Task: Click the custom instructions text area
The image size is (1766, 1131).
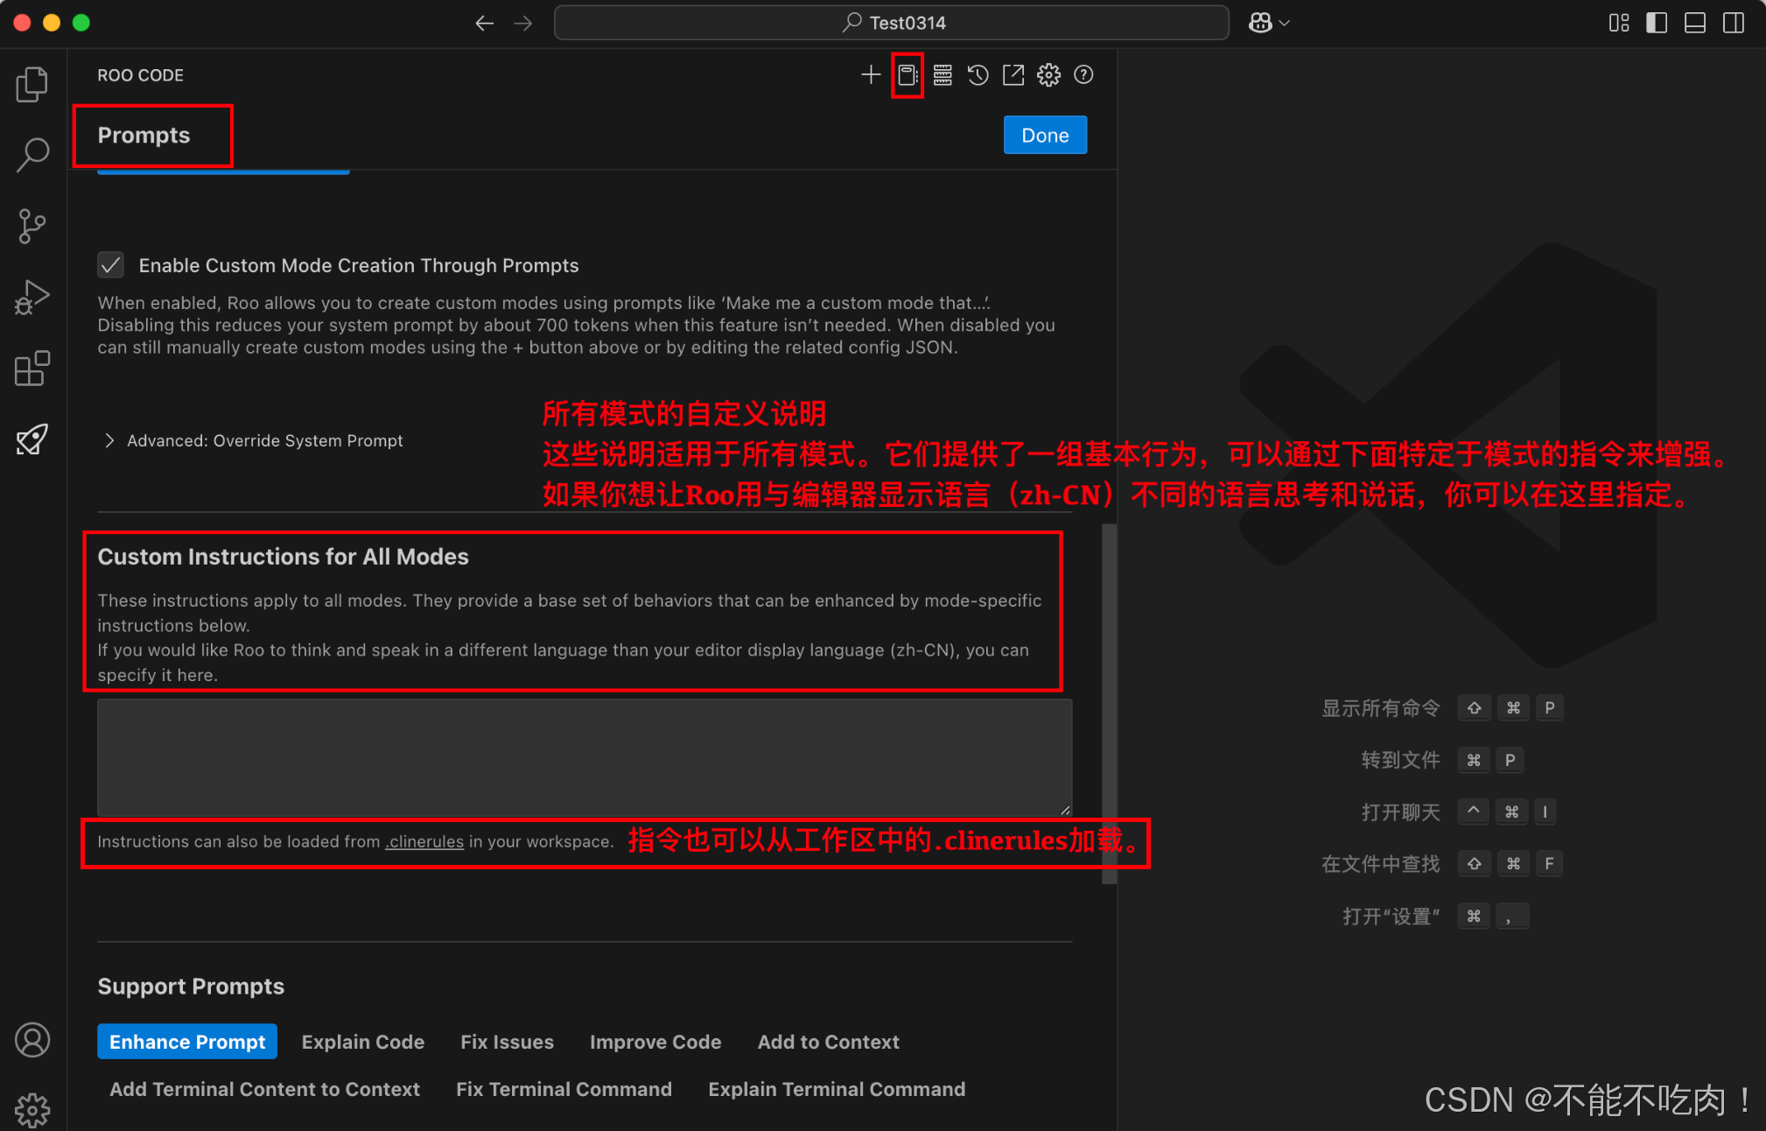Action: pos(584,757)
